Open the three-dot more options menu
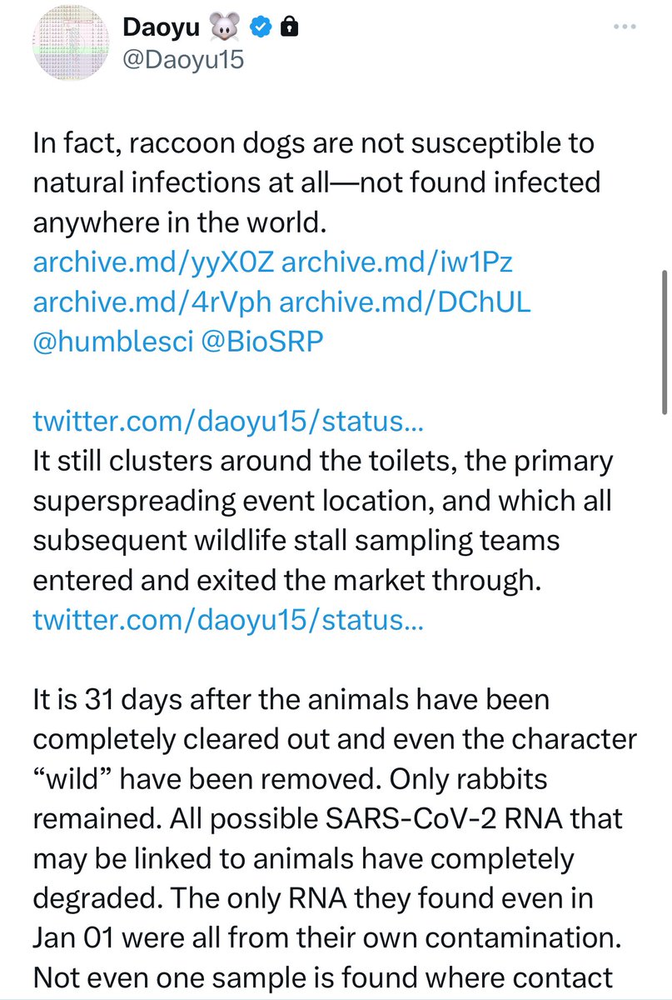This screenshot has height=1000, width=672. click(x=624, y=27)
